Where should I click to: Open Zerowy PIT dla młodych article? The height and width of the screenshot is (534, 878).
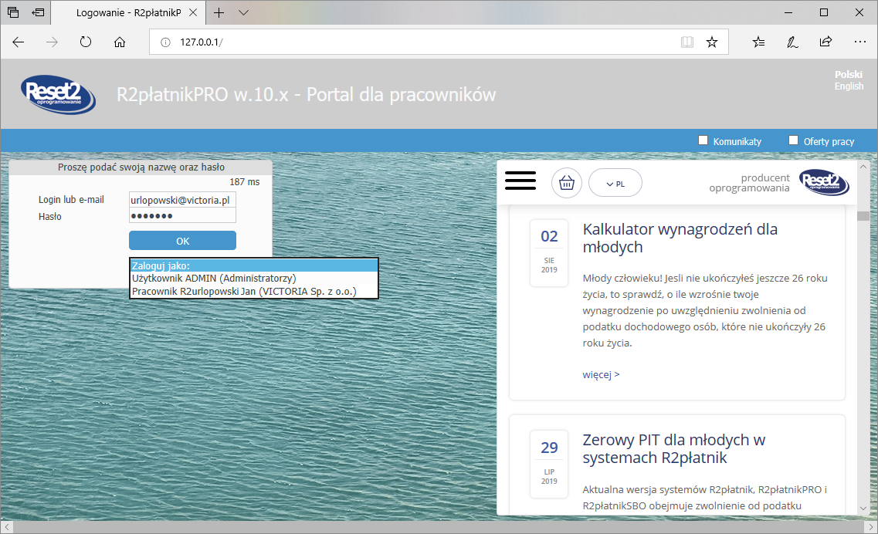(673, 449)
